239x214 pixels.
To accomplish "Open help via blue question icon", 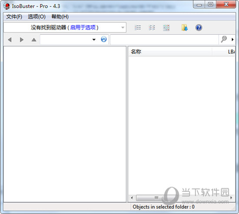I will 199,28.
